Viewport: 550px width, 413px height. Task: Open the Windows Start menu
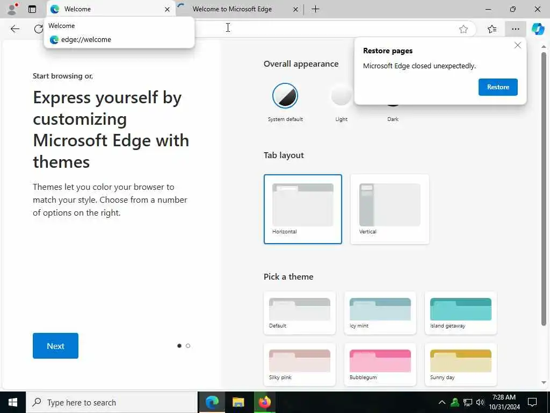click(13, 402)
